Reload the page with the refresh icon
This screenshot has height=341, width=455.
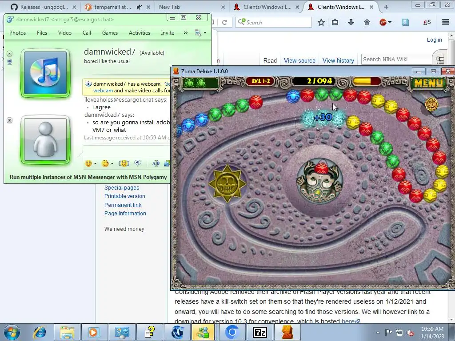(x=224, y=22)
